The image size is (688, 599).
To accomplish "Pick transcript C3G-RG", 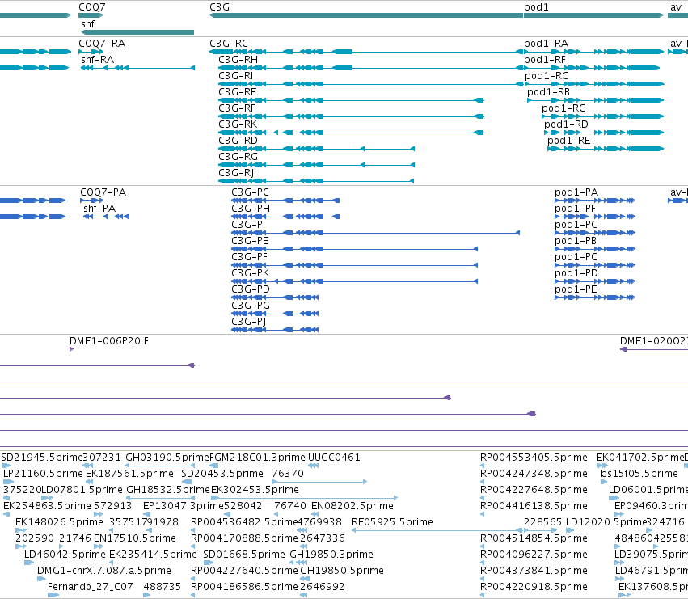I will click(x=238, y=157).
